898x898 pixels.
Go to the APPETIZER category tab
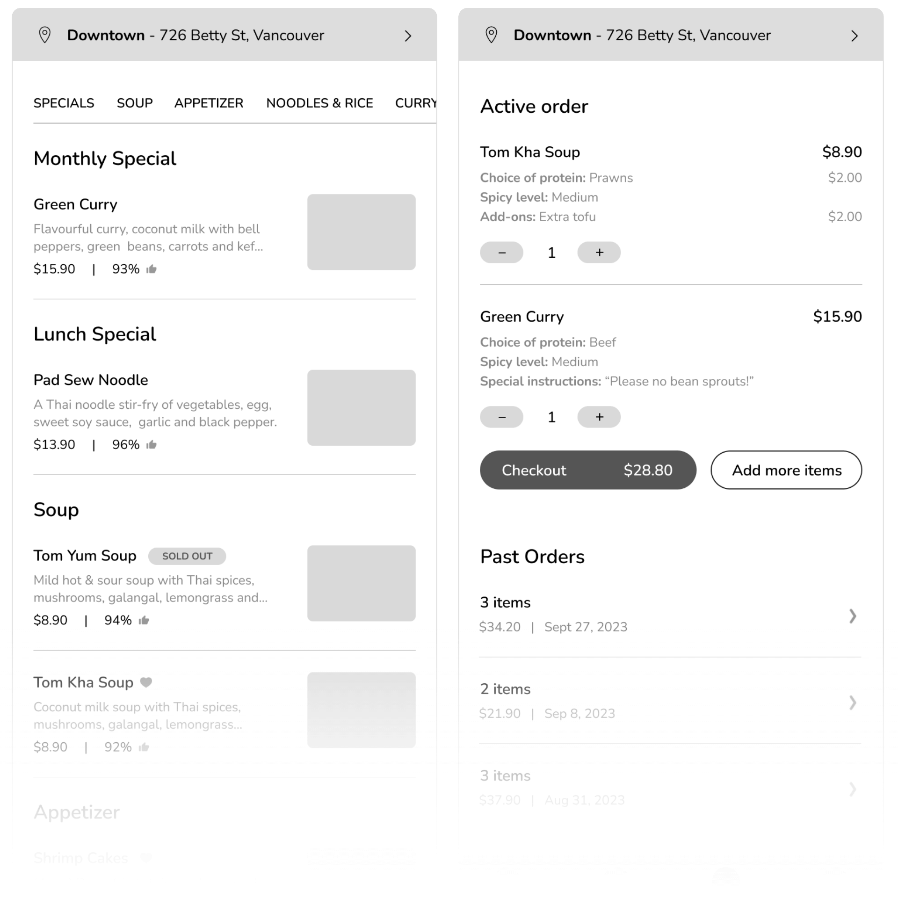(x=209, y=103)
